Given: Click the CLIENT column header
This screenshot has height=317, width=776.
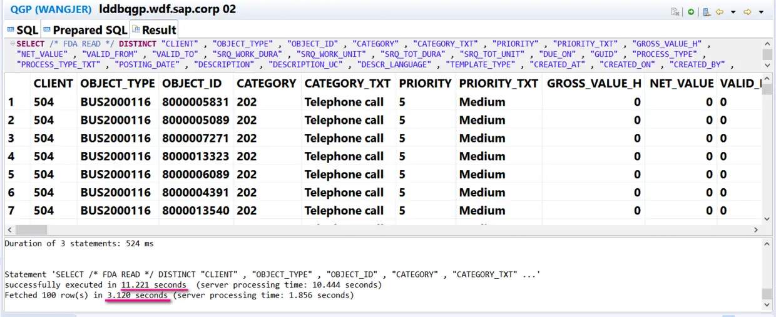Looking at the screenshot, I should coord(53,83).
